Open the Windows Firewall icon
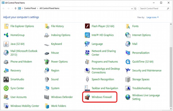The height and width of the screenshot is (111, 173). pos(87,97)
